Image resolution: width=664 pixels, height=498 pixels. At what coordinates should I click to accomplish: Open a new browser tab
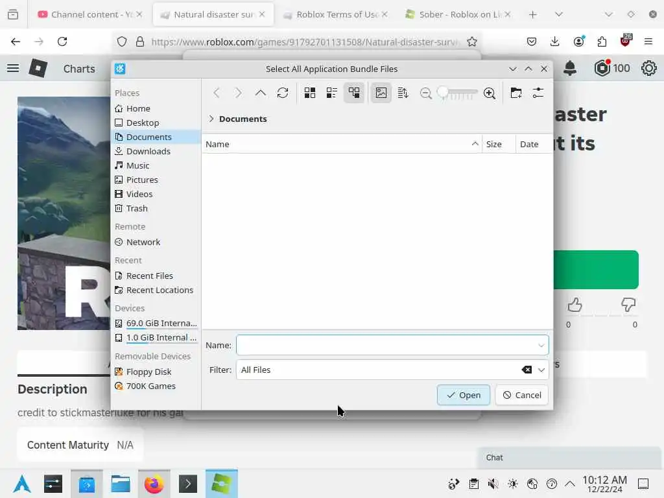(533, 14)
